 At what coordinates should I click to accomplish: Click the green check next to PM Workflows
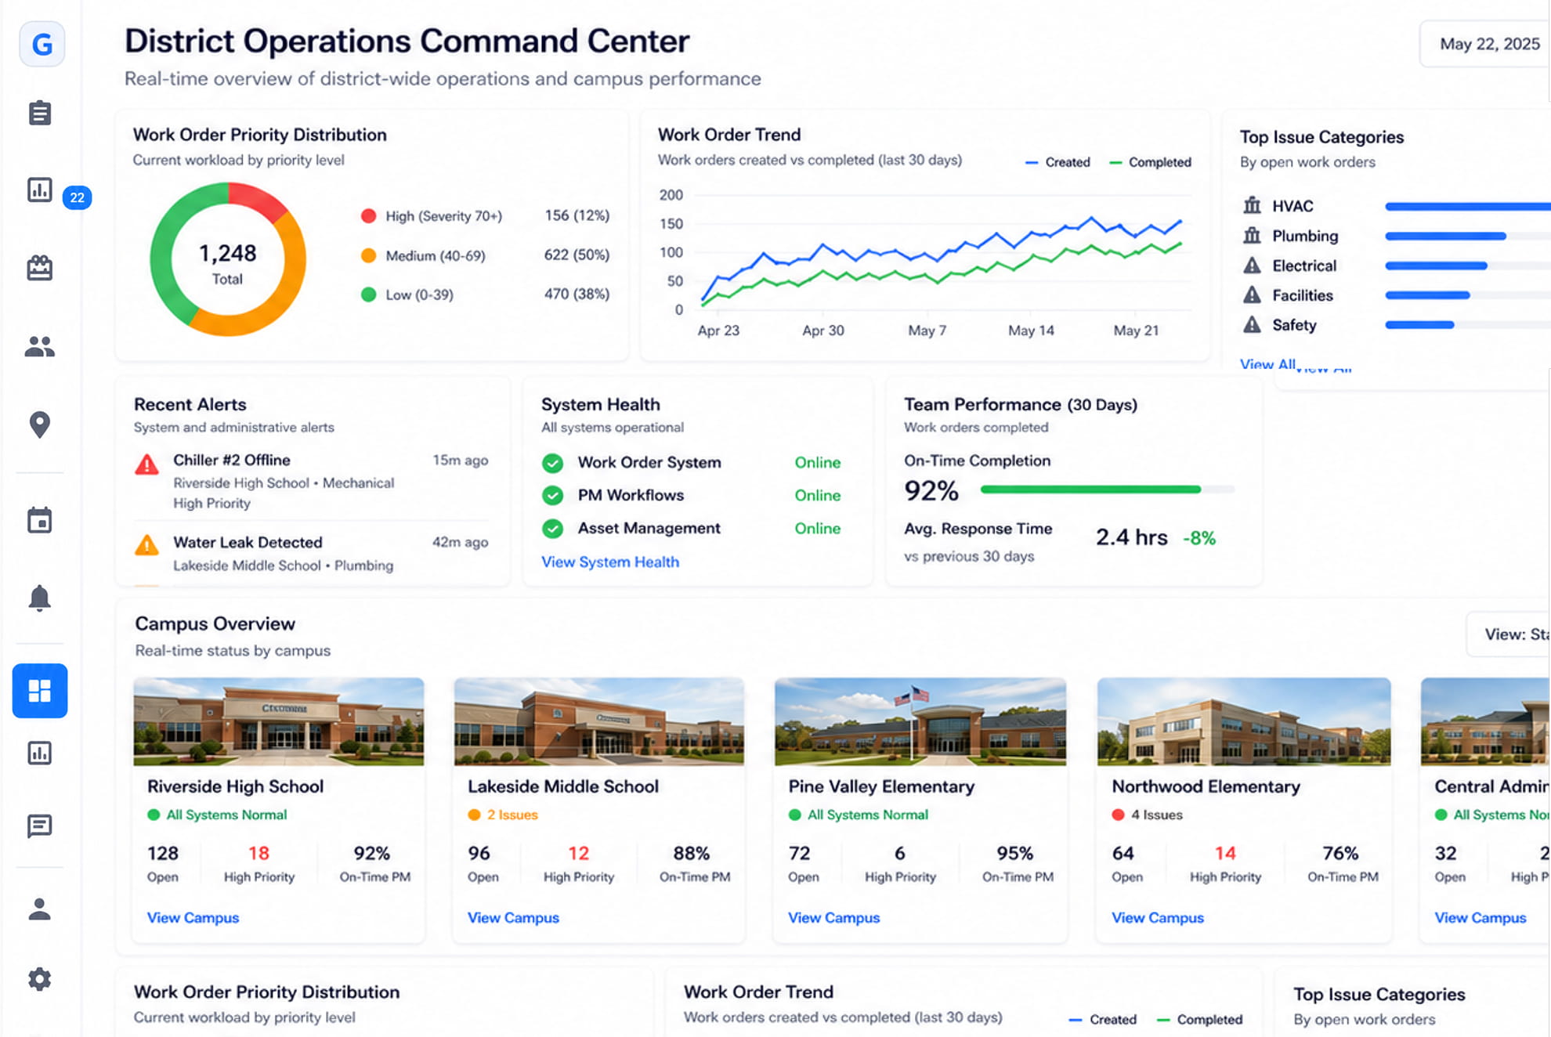[x=553, y=496]
